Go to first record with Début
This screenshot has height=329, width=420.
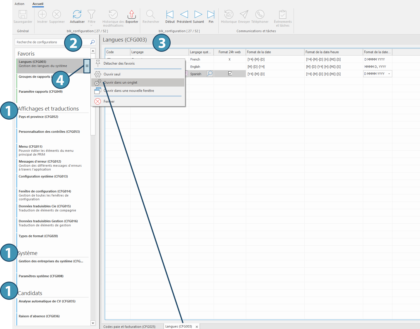coord(170,14)
